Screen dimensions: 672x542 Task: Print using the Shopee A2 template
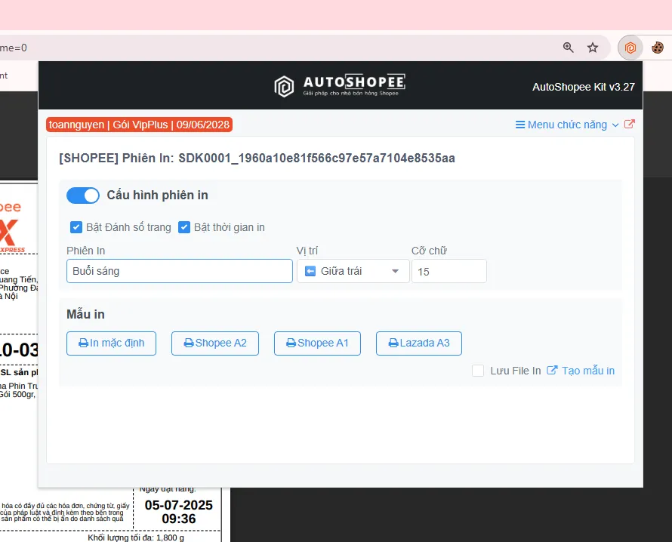click(x=215, y=343)
